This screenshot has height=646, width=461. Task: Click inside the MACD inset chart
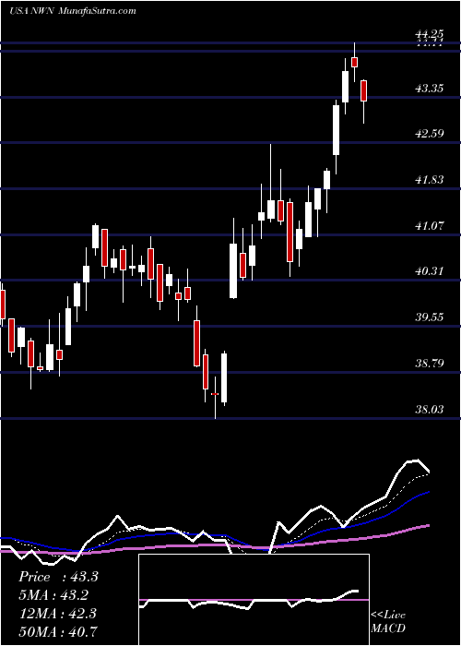(254, 600)
